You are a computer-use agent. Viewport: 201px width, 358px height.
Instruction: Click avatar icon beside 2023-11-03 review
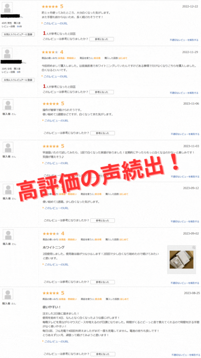pos(8,147)
